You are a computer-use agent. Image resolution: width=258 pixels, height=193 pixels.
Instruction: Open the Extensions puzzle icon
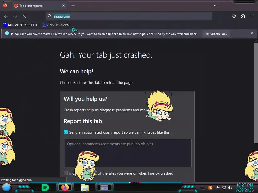(243, 16)
